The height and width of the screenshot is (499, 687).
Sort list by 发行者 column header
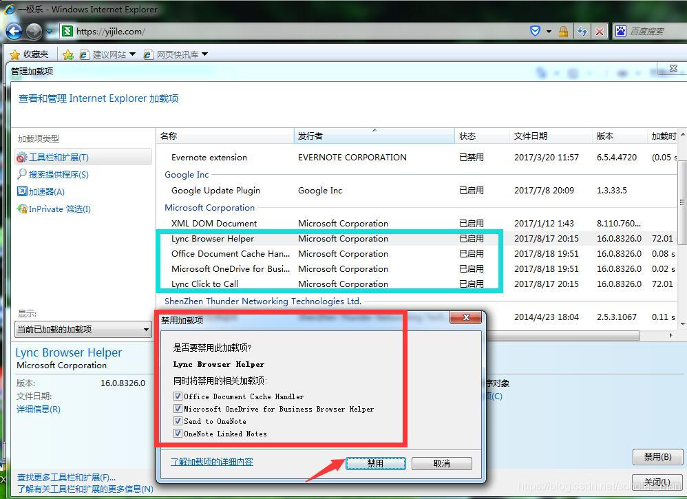(x=374, y=136)
